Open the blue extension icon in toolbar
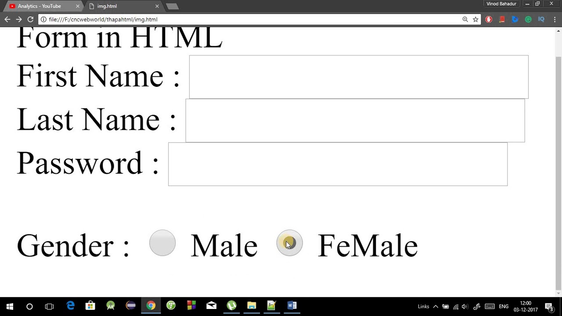Viewport: 562px width, 316px height. tap(515, 19)
